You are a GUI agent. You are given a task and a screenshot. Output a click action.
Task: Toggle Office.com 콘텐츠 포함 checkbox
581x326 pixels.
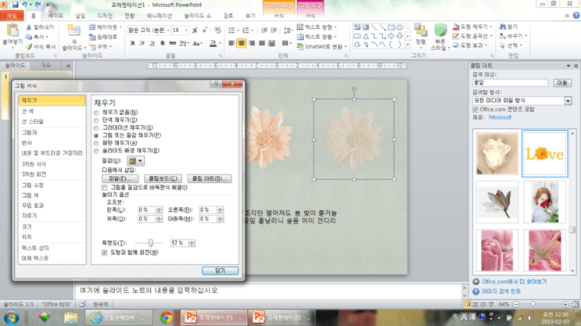(x=475, y=109)
